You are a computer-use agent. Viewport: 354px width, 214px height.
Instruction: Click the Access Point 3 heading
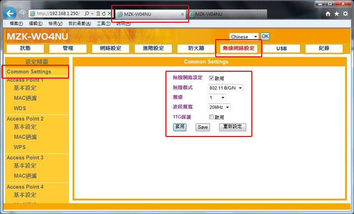[x=25, y=158]
